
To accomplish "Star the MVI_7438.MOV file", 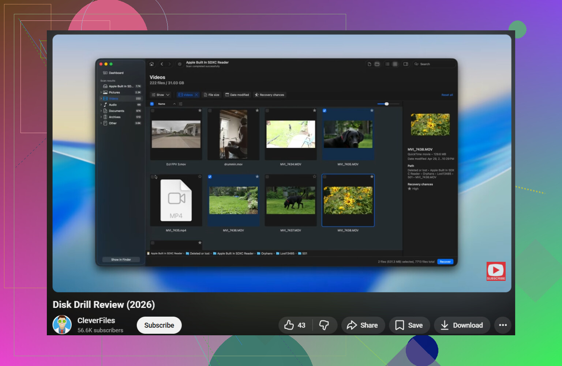I will [372, 177].
